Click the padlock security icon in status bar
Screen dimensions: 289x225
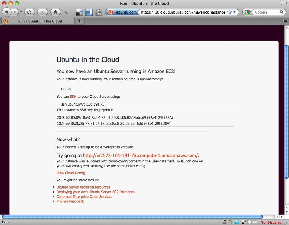coord(225,222)
